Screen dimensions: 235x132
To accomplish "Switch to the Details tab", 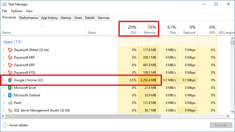I will (90, 18).
